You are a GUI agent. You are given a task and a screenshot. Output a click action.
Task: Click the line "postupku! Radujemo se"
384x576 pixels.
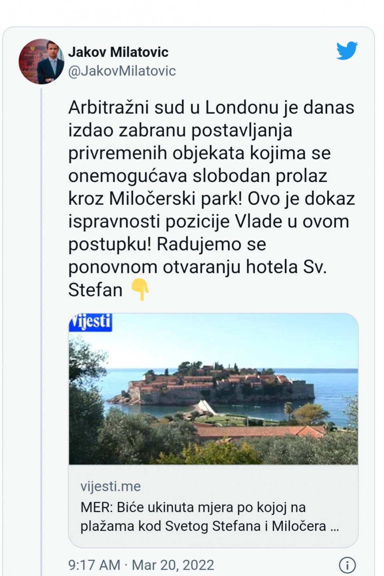coord(167,244)
